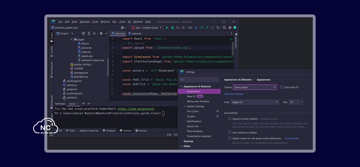Screen dimensions: 360x167
Task: Open the Navigate menu
Action: pyautogui.click(x=85, y=22)
